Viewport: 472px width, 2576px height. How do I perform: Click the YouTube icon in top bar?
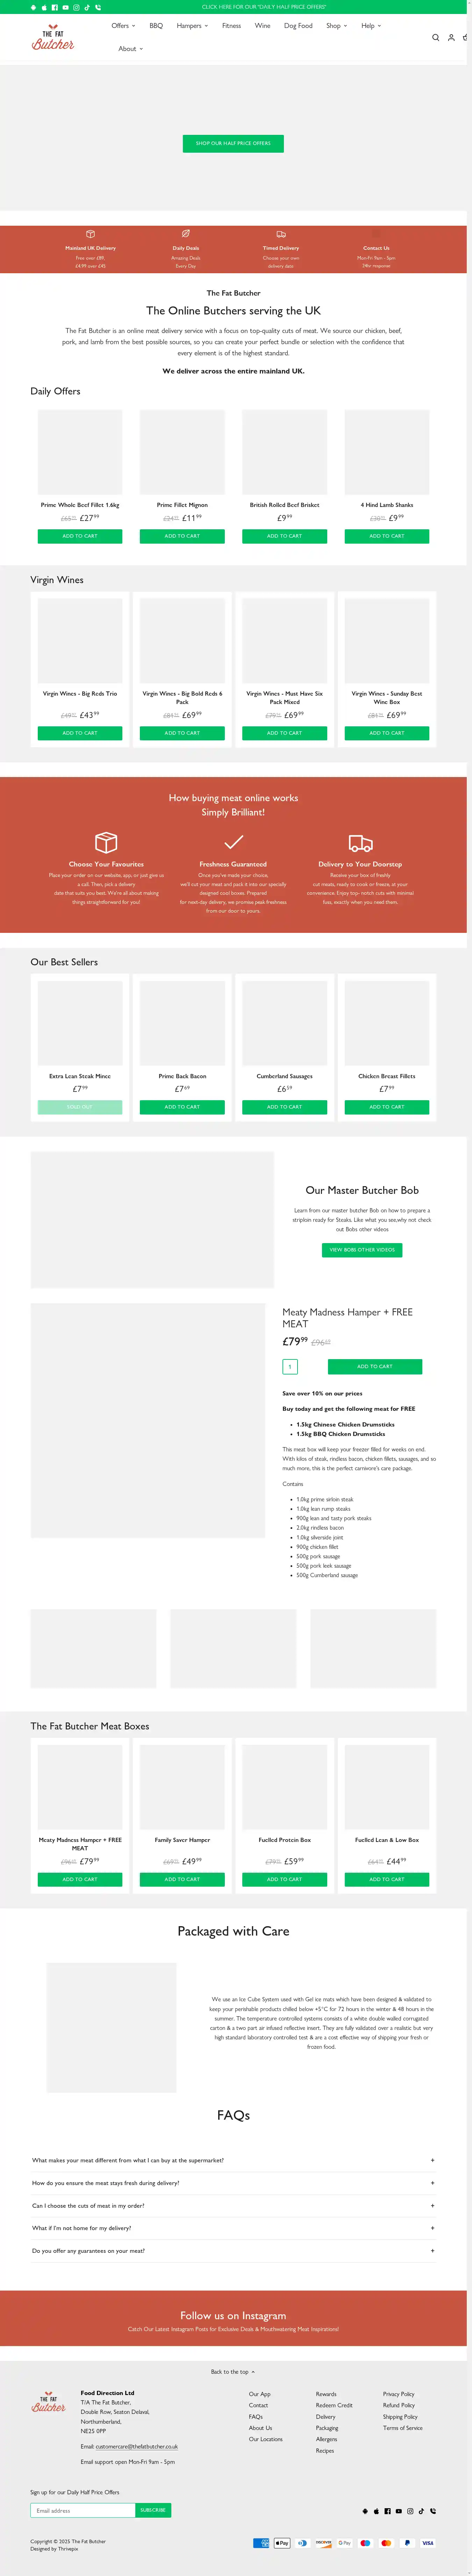coord(65,7)
